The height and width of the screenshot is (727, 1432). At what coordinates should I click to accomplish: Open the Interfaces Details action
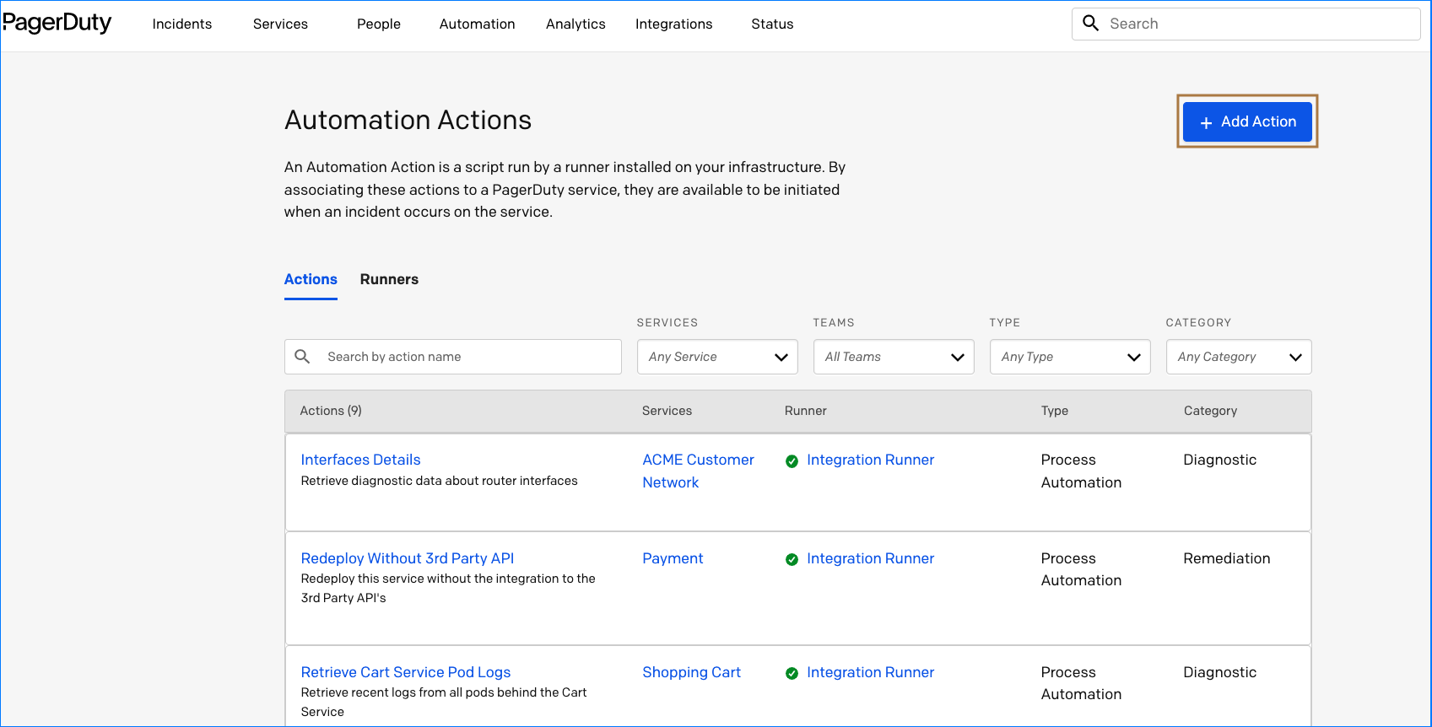pyautogui.click(x=360, y=460)
